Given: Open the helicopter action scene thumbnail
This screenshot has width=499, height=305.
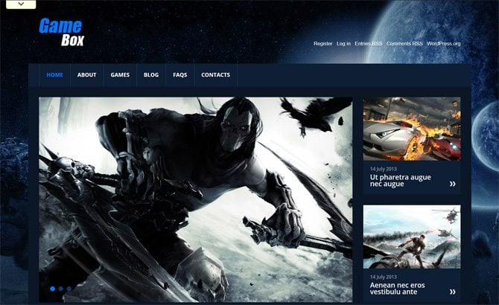Looking at the screenshot, I should click(x=412, y=237).
